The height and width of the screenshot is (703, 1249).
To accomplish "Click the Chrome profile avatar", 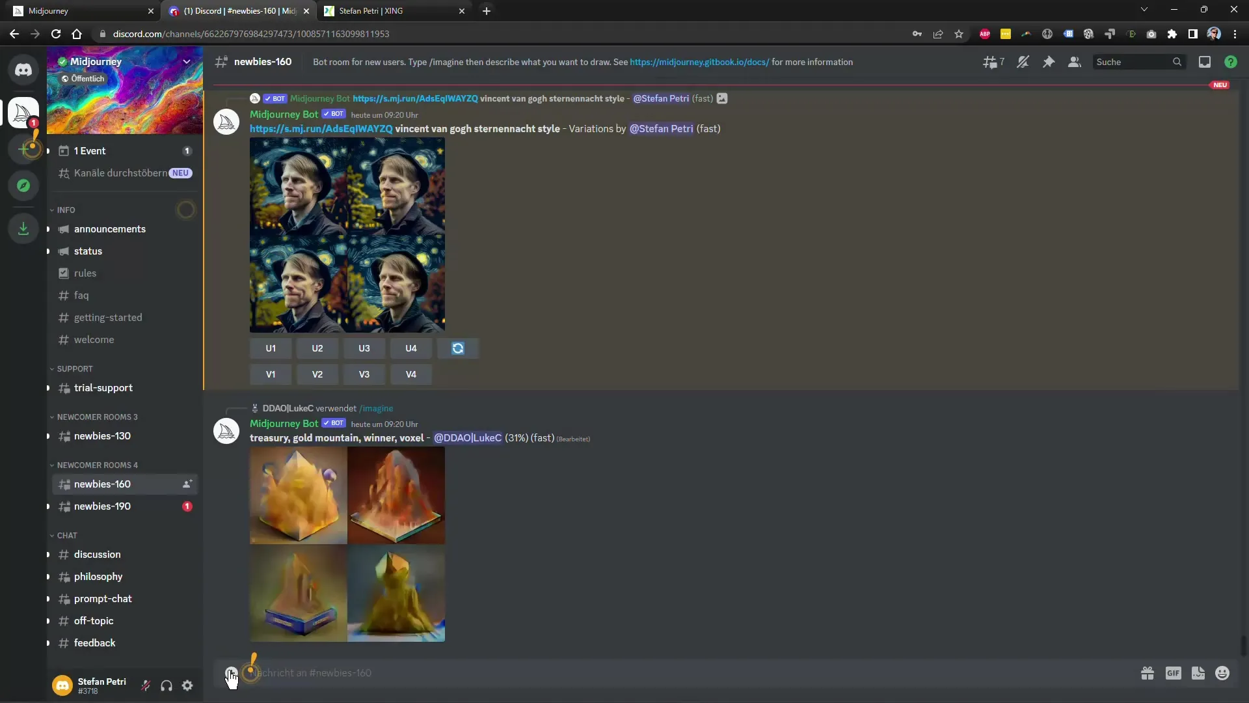I will click(x=1214, y=34).
